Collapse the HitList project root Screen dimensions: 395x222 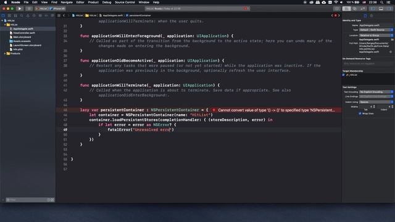click(x=2, y=20)
